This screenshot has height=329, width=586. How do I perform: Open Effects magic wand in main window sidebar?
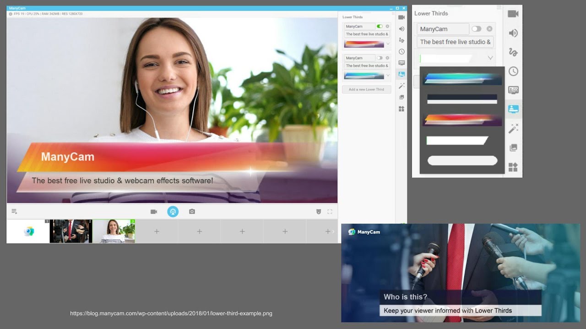pyautogui.click(x=402, y=86)
